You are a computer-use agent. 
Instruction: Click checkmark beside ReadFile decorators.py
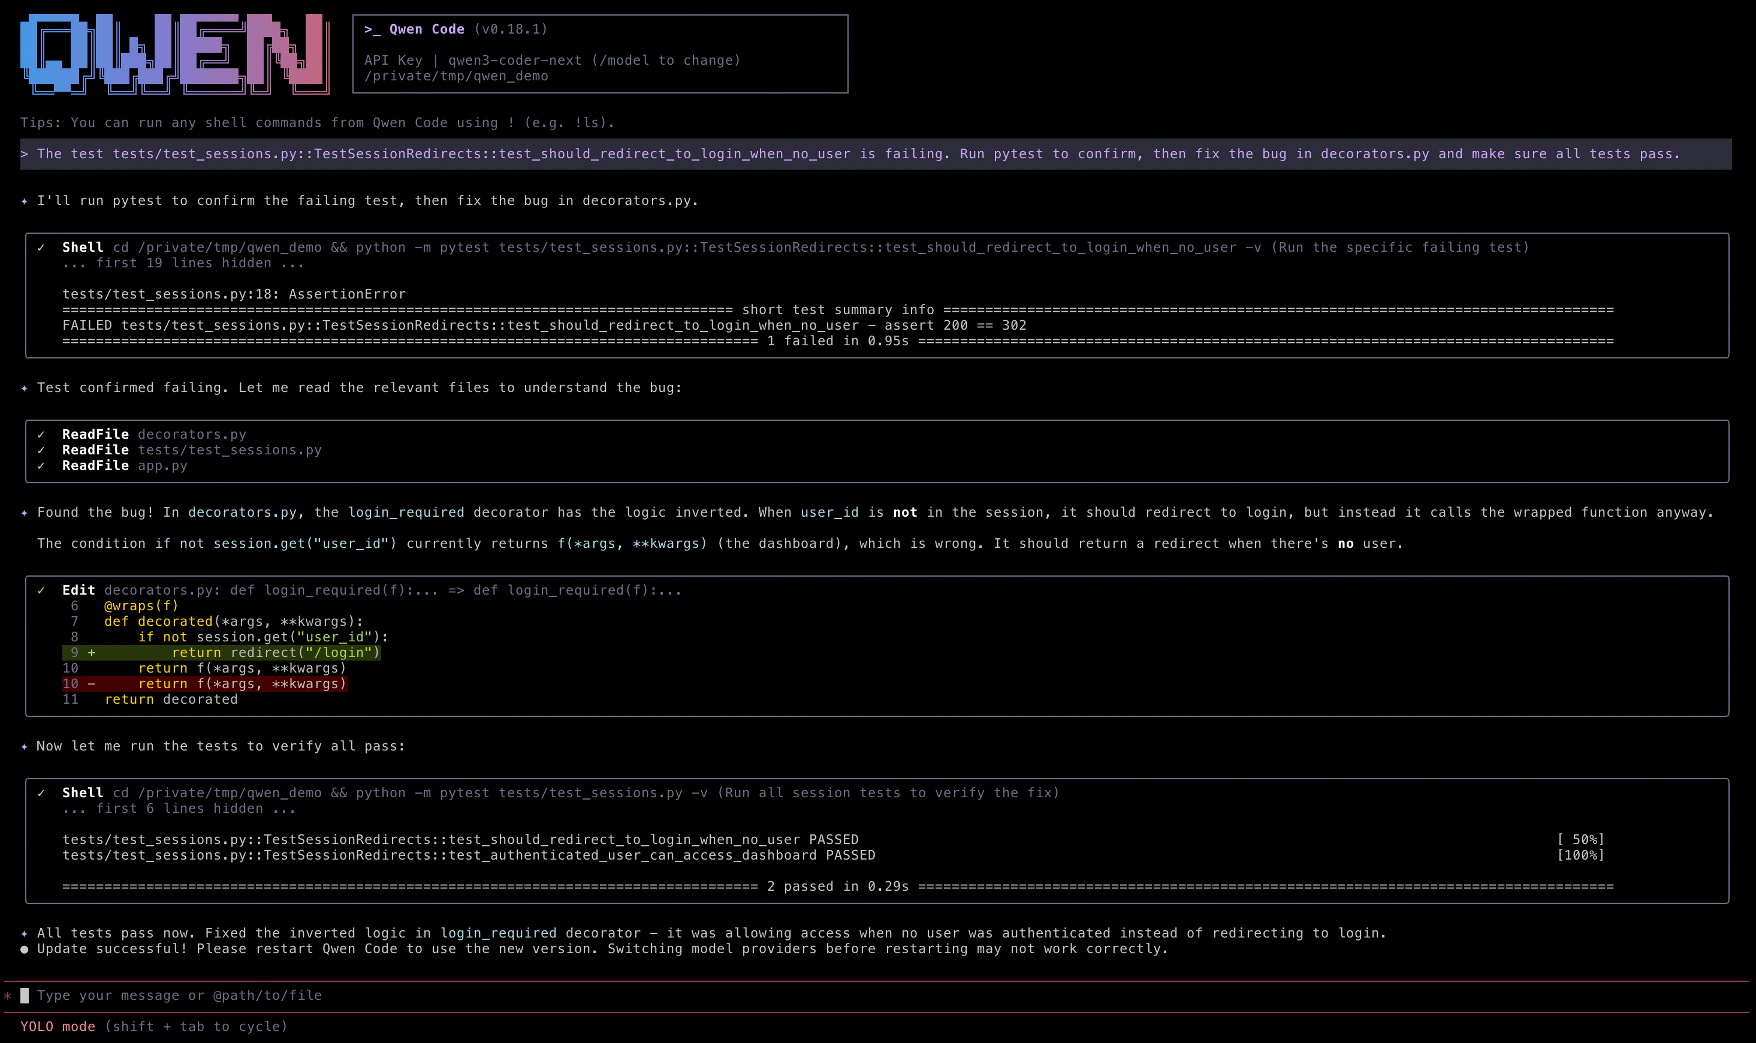[41, 435]
